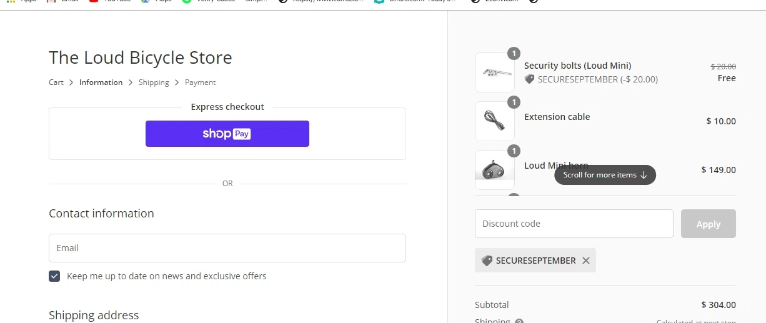Click quantity badge on Extension cable
This screenshot has width=766, height=323.
tap(514, 102)
